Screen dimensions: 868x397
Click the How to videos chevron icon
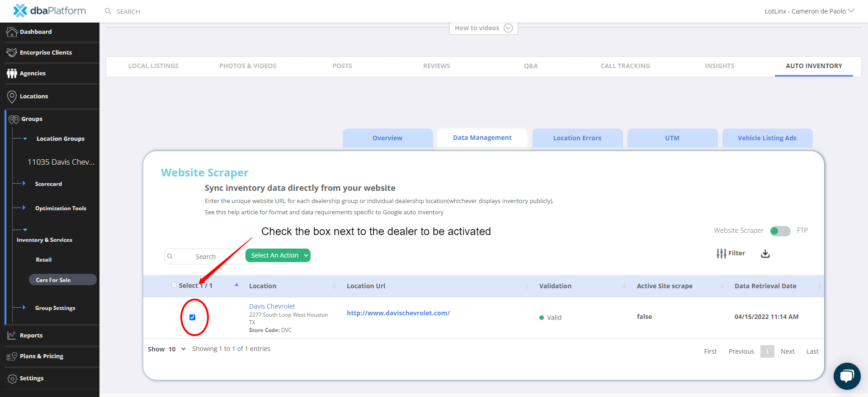coord(509,28)
